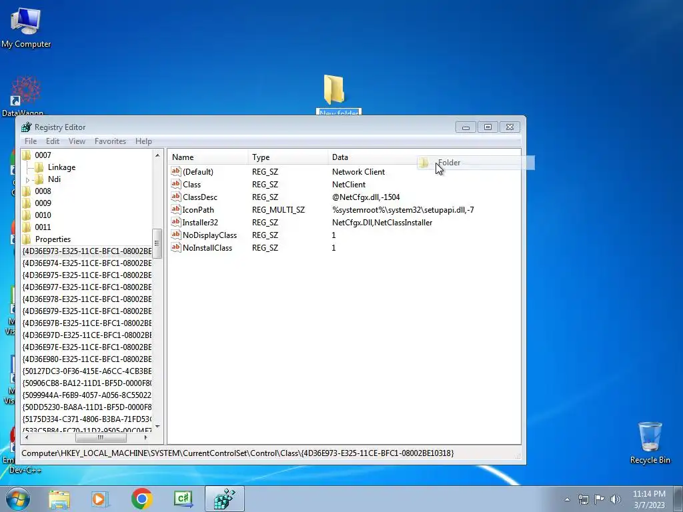
Task: Select the {4D36E975-E325-11CE key
Action: point(87,275)
